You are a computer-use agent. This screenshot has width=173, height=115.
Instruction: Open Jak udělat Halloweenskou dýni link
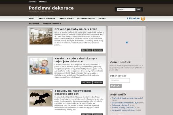[125, 103]
